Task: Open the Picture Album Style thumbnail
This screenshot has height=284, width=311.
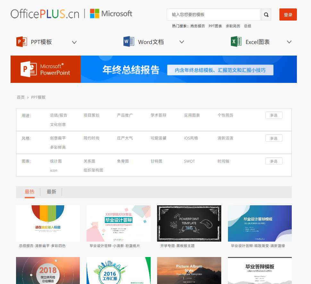Action: pos(189,271)
